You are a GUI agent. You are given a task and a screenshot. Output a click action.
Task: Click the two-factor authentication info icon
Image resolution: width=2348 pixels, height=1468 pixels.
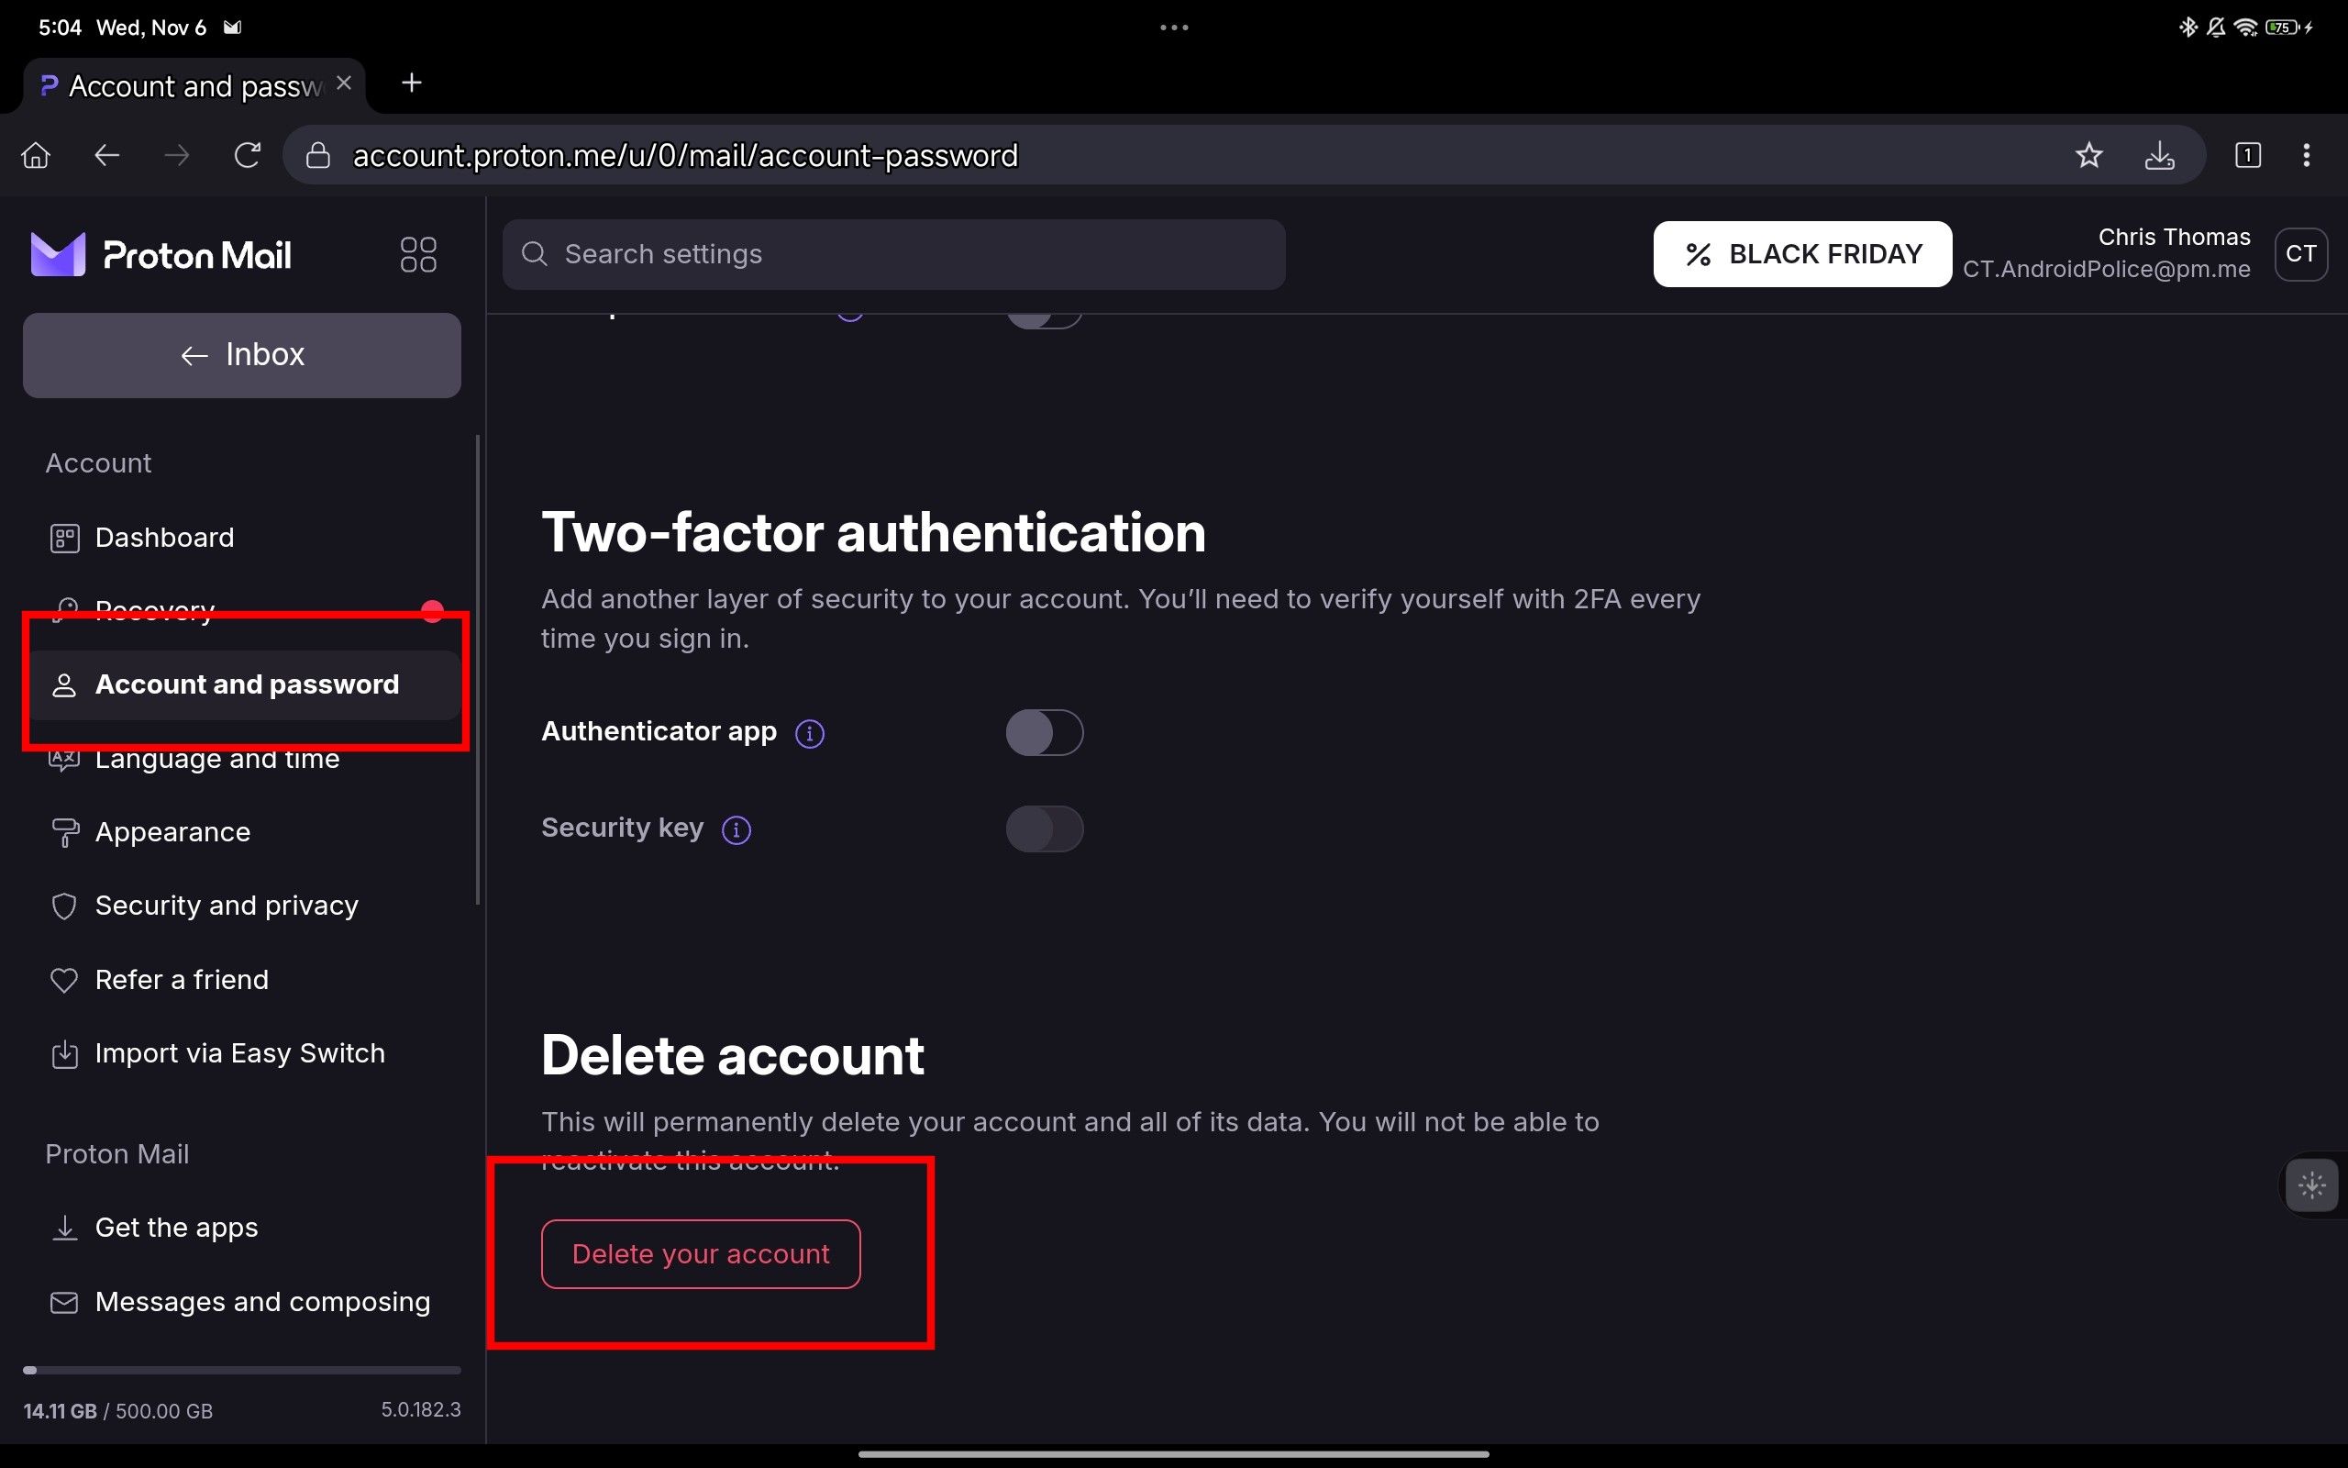[x=810, y=732]
